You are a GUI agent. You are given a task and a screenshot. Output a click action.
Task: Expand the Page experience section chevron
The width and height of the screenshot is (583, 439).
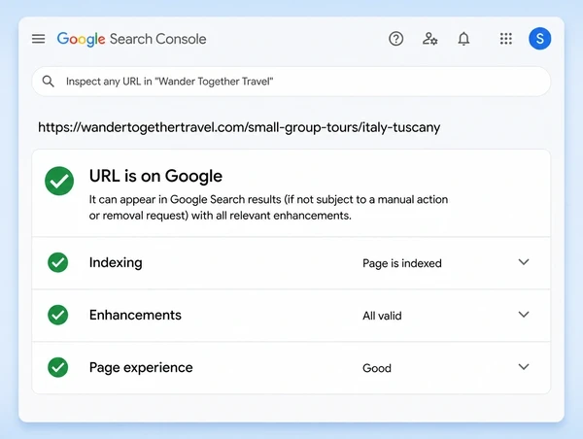click(524, 367)
